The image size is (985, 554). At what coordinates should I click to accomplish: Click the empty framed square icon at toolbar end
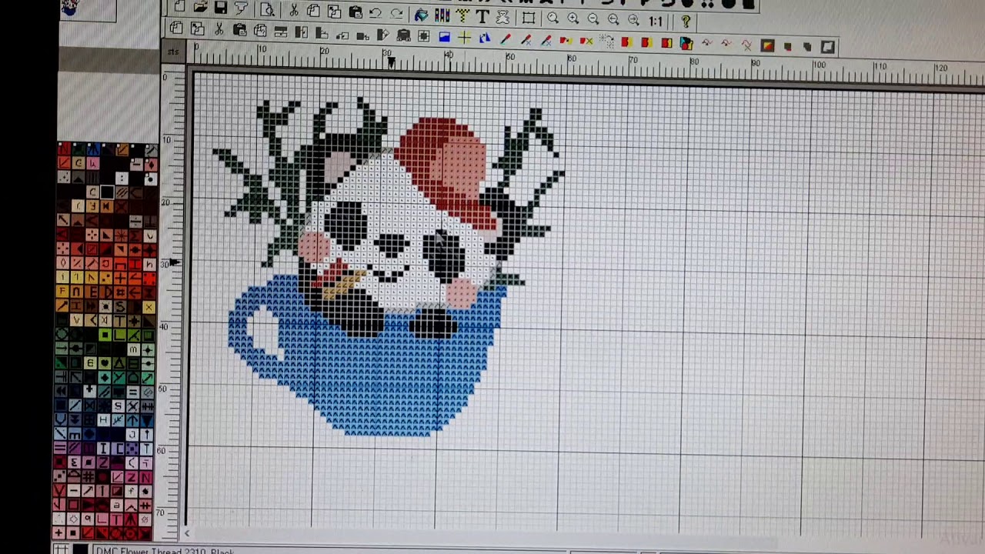(827, 47)
